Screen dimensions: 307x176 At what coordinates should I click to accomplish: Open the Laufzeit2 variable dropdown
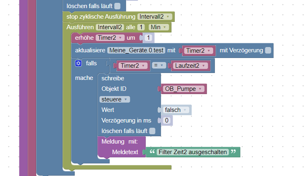(x=190, y=66)
